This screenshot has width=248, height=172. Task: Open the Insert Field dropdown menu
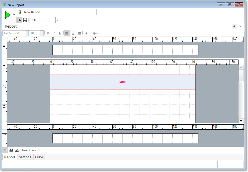point(31,150)
